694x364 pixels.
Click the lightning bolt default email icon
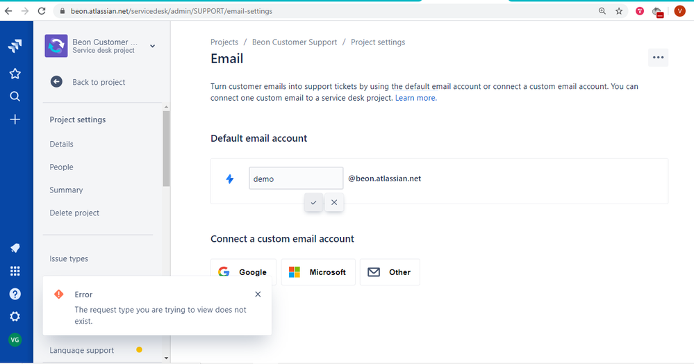point(230,179)
